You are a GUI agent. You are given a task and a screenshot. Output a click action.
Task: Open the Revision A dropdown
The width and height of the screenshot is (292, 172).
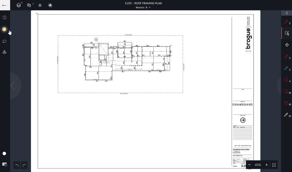click(143, 7)
